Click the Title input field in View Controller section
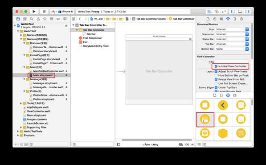 pos(232,62)
